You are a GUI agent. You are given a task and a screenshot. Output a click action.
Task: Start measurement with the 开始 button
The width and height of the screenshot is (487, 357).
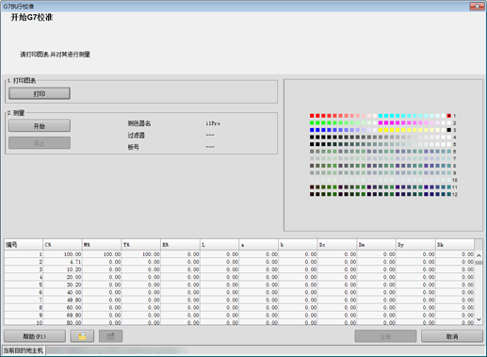click(40, 126)
